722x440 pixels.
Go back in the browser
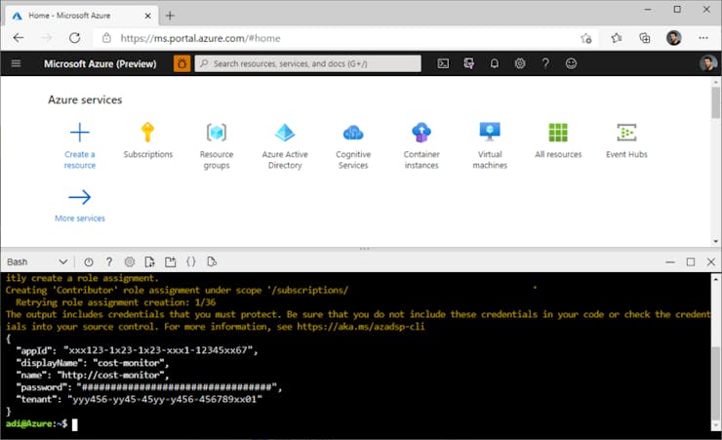tap(19, 38)
